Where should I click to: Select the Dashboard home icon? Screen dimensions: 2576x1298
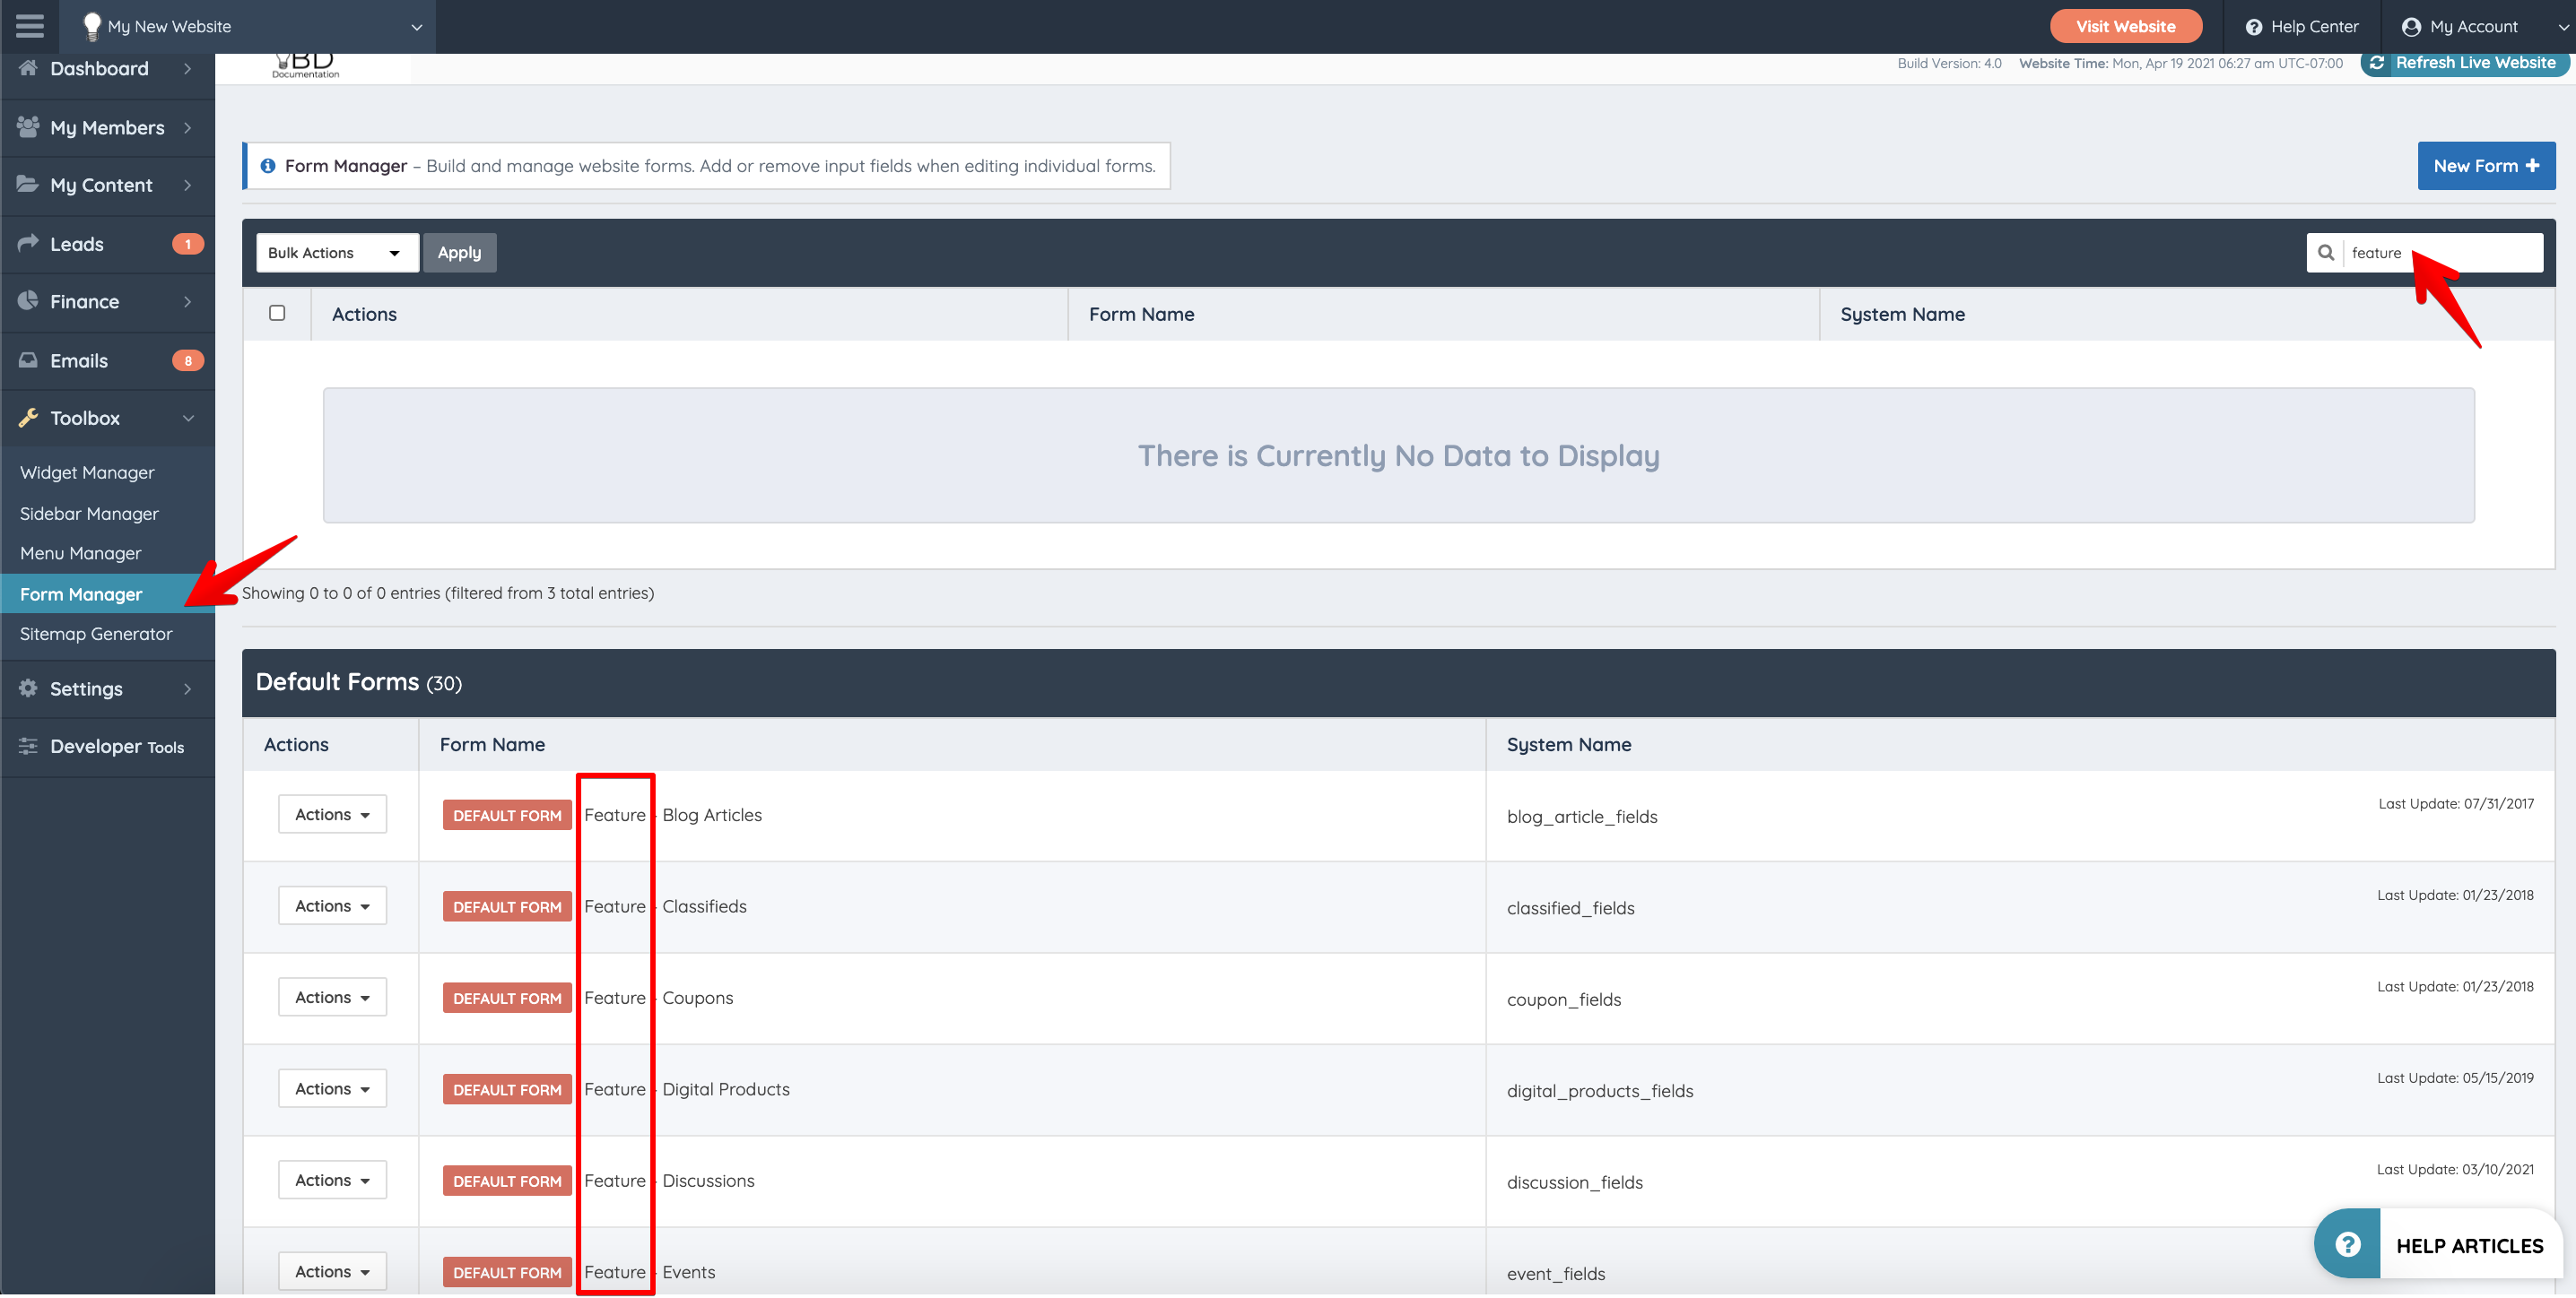point(28,67)
